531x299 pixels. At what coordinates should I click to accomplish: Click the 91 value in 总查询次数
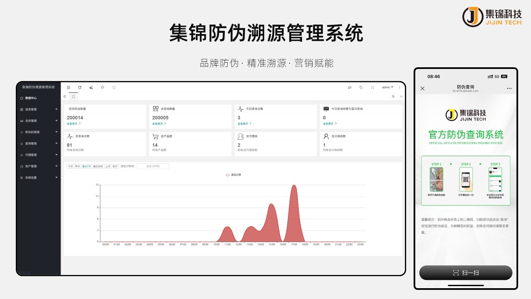coord(69,145)
